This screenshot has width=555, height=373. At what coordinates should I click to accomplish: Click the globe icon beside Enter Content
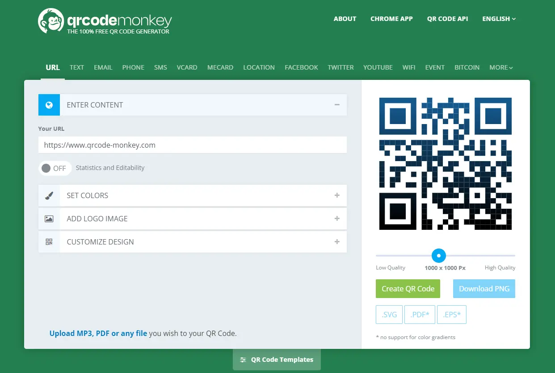click(49, 105)
